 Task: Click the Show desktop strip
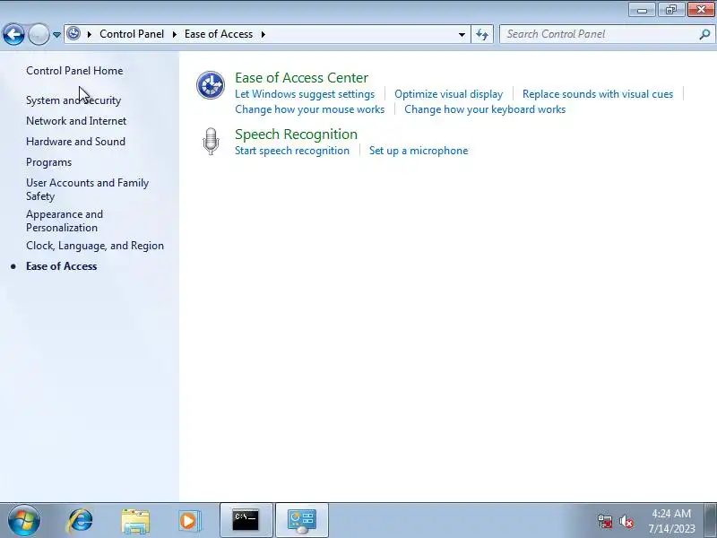point(712,521)
